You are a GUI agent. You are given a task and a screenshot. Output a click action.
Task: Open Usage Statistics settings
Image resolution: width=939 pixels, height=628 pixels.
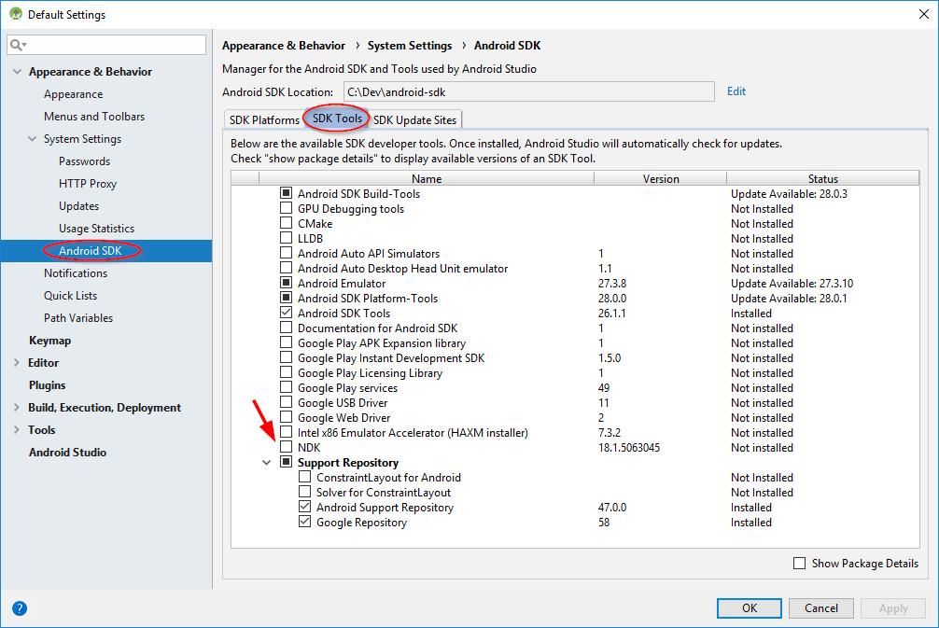click(96, 228)
